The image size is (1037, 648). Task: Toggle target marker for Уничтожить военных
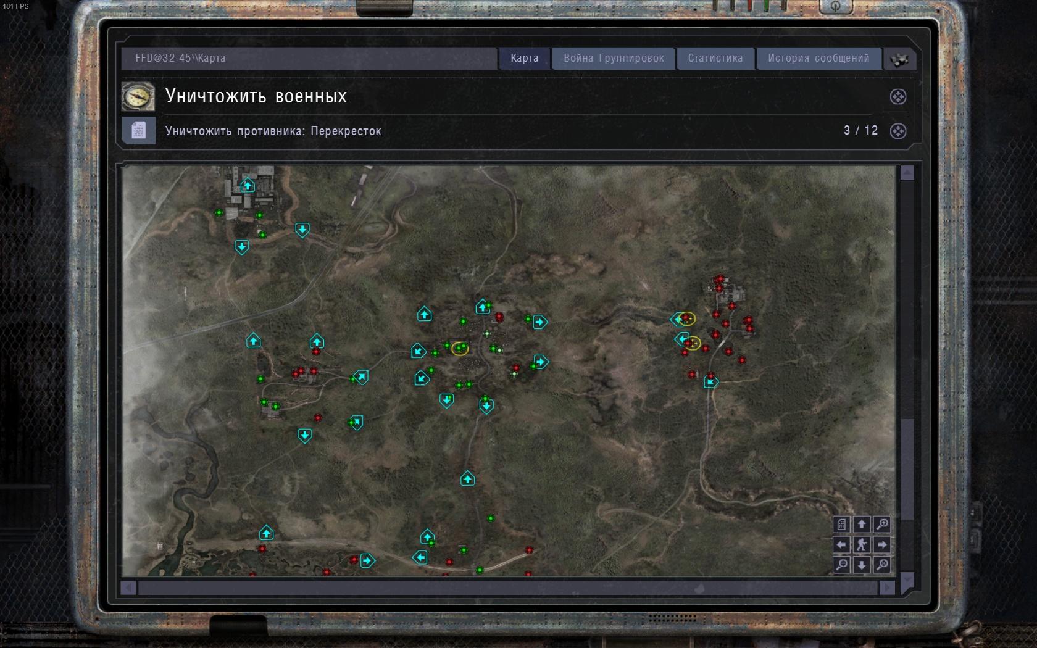(x=898, y=97)
